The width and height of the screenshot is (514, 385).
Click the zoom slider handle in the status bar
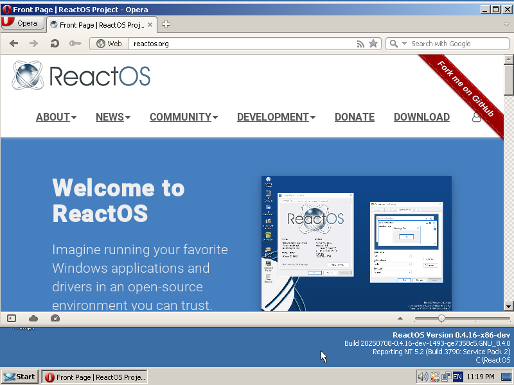point(441,318)
